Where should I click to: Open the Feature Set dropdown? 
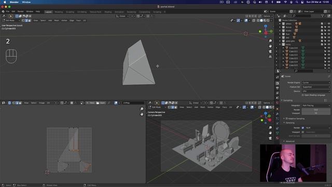[x=316, y=87]
